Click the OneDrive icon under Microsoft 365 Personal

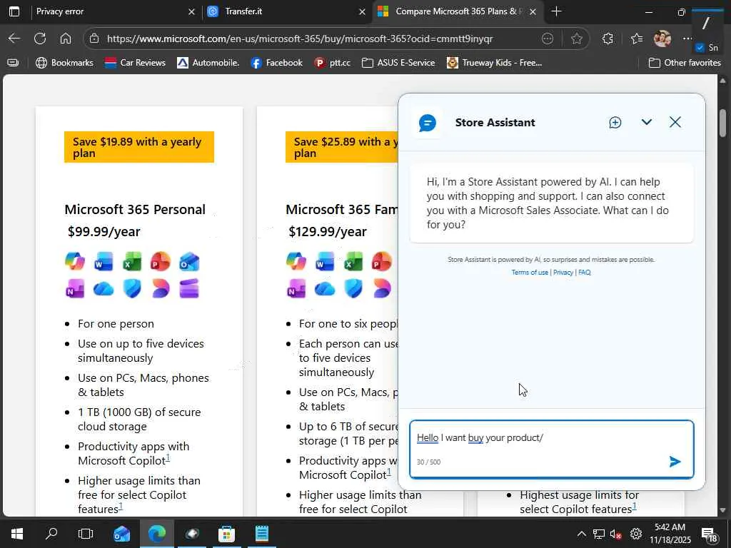[x=104, y=289]
